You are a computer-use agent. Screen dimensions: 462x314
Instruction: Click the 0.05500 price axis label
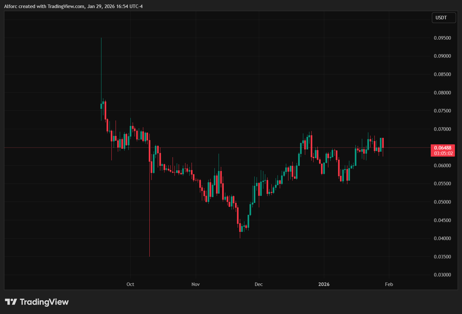pyautogui.click(x=442, y=184)
